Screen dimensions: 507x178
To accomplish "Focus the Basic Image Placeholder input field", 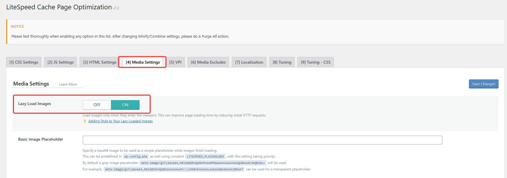I will coord(262,140).
